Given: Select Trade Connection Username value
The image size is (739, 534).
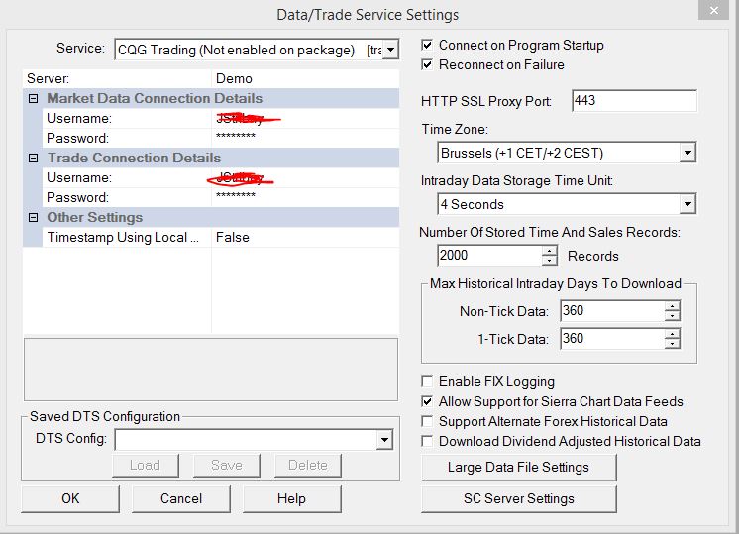Looking at the screenshot, I should (305, 177).
